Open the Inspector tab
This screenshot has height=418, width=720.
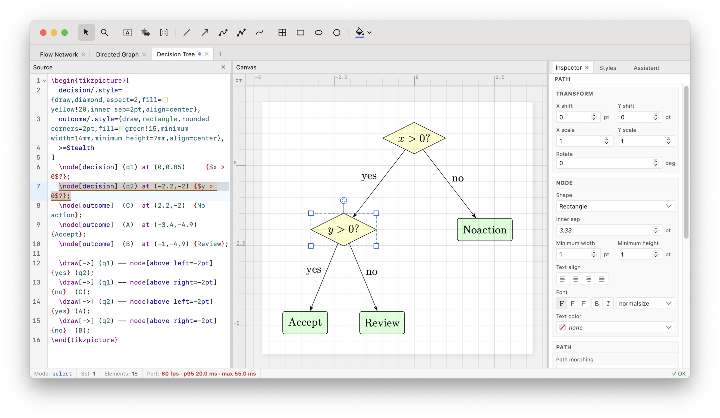(568, 68)
